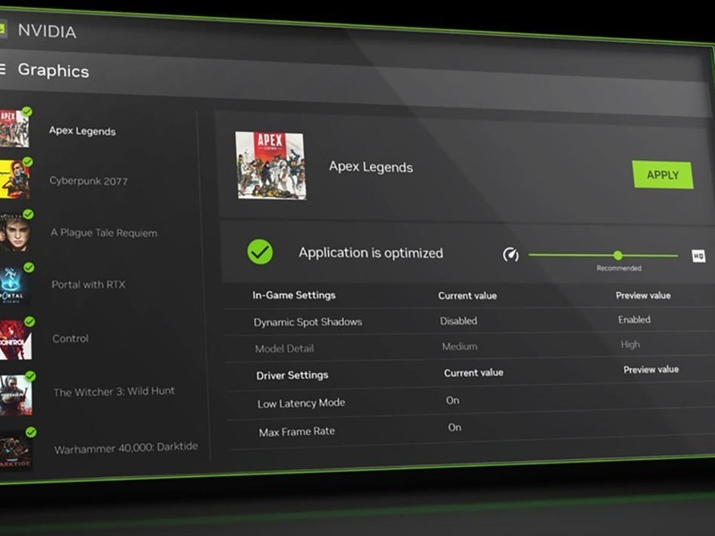Click Low Latency Mode's On value

tap(453, 400)
